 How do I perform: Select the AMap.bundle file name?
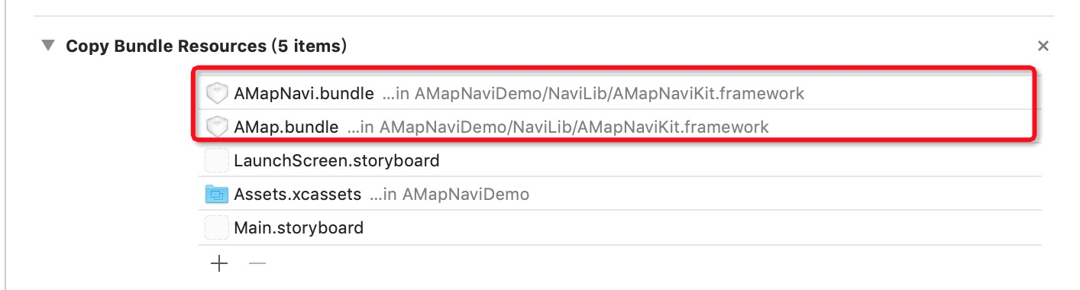[x=286, y=127]
